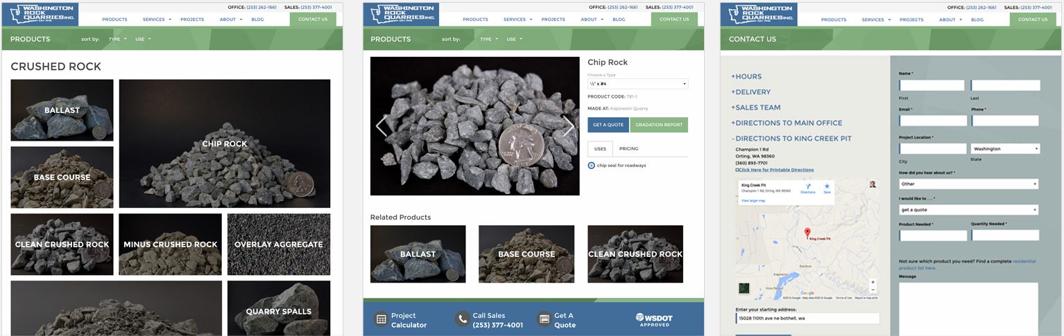Switch to the Pricing tab
The image size is (1064, 336).
(x=628, y=148)
